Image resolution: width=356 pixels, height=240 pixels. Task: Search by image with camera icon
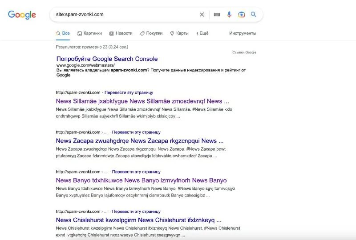coord(241,15)
